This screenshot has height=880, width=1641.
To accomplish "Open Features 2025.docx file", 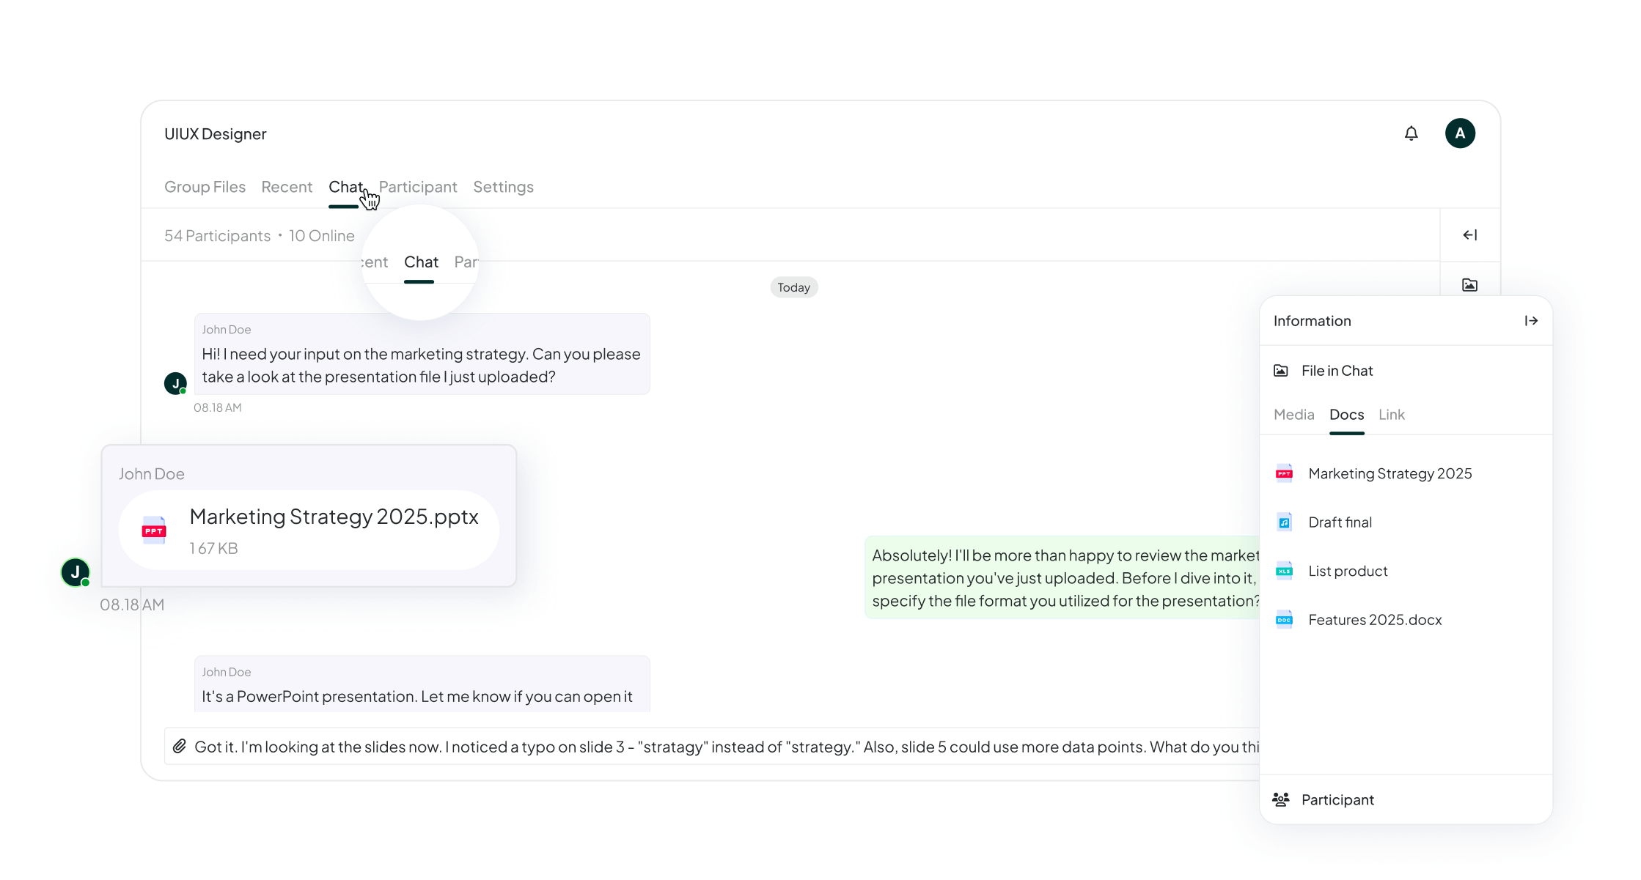I will pos(1372,620).
